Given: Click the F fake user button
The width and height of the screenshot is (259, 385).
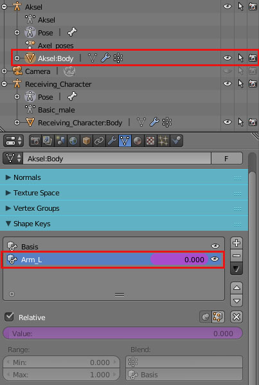Looking at the screenshot, I should coord(227,159).
